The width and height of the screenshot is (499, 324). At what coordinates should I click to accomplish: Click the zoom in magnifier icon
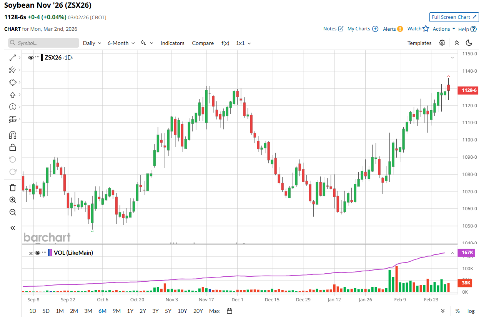[13, 200]
